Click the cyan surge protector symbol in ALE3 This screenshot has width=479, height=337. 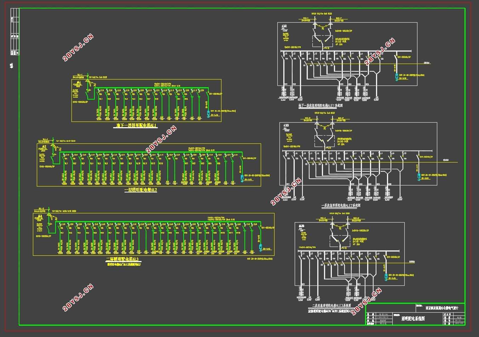click(x=386, y=277)
